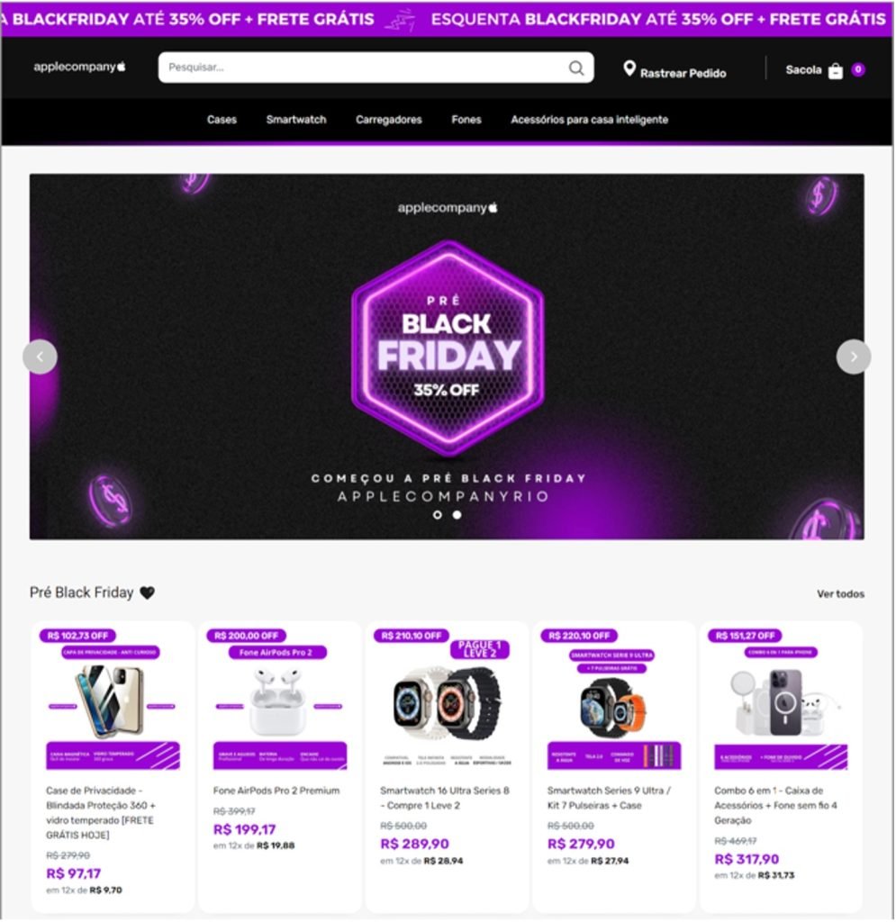Click the applecompany logo in header

(80, 67)
